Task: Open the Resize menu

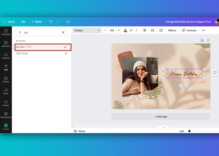Action: click(37, 22)
